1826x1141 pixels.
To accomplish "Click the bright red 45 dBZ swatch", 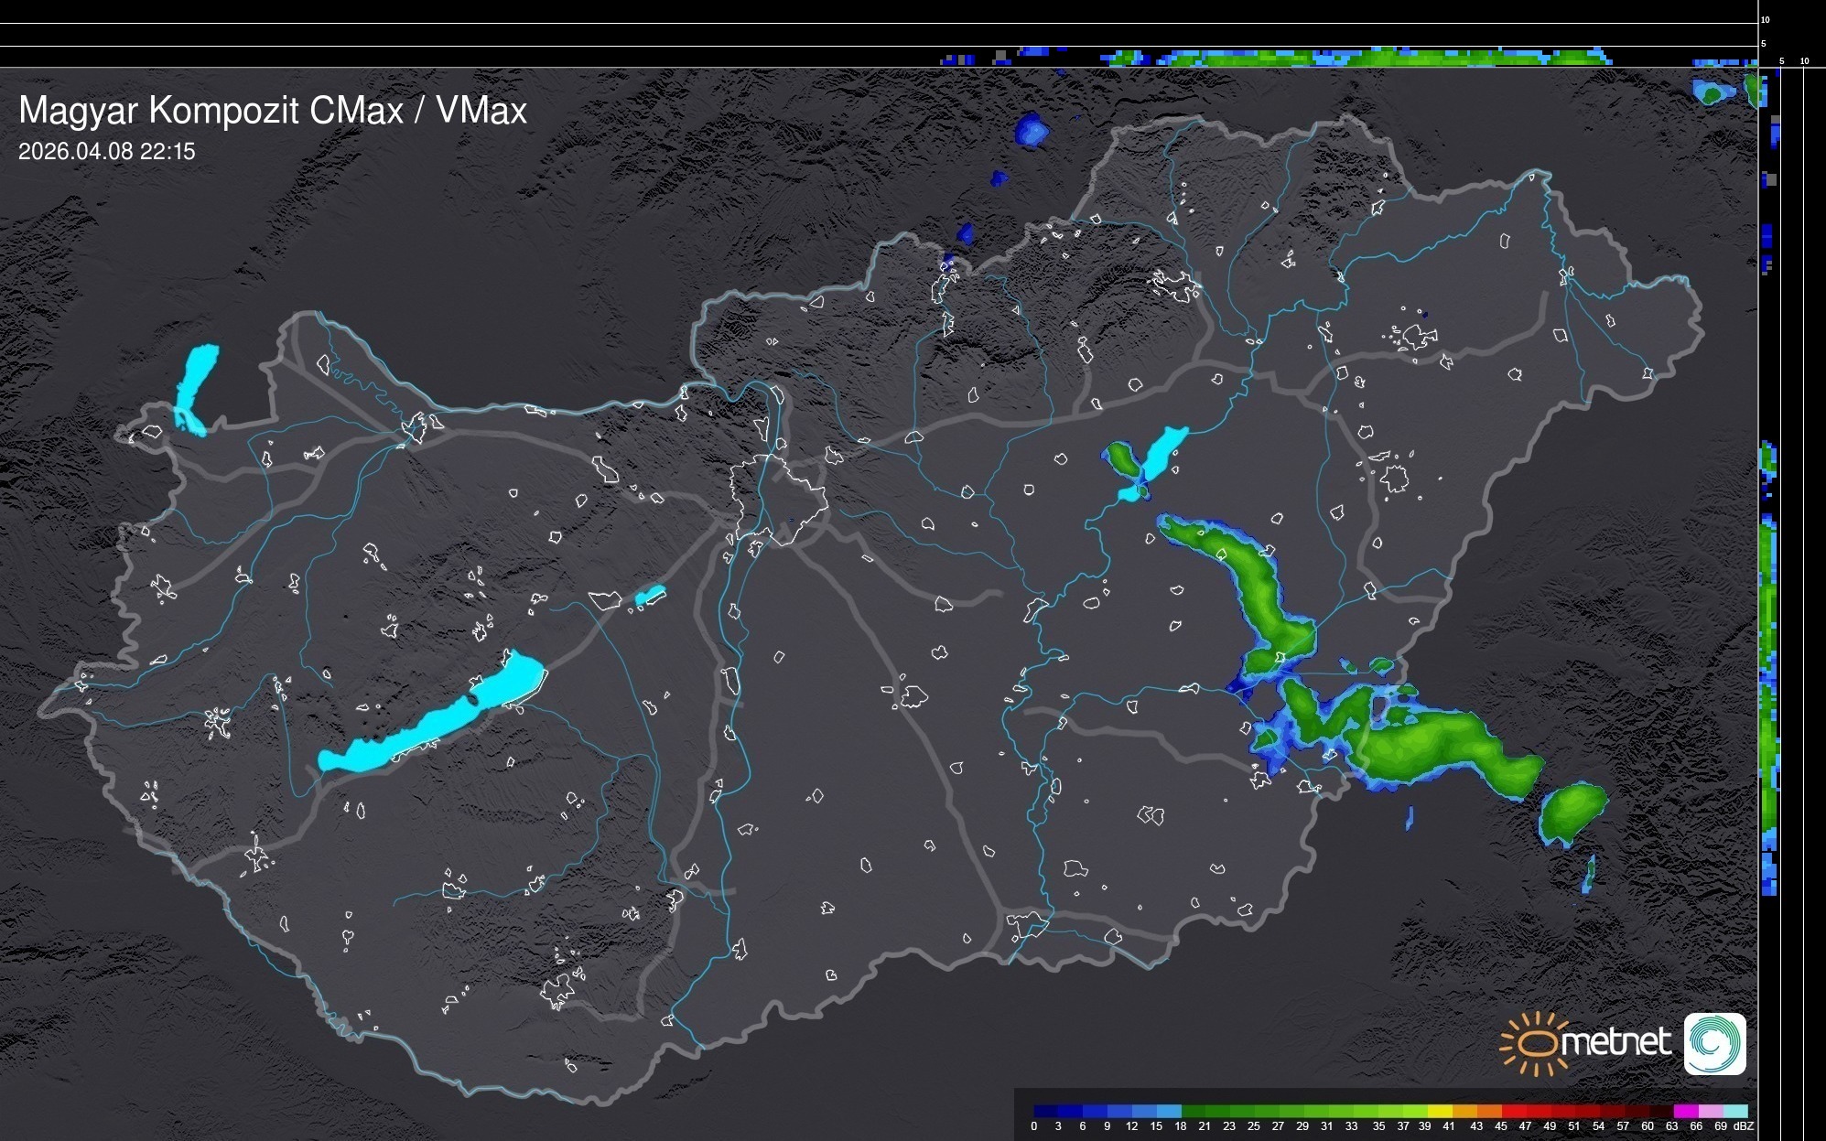I will 1514,1111.
